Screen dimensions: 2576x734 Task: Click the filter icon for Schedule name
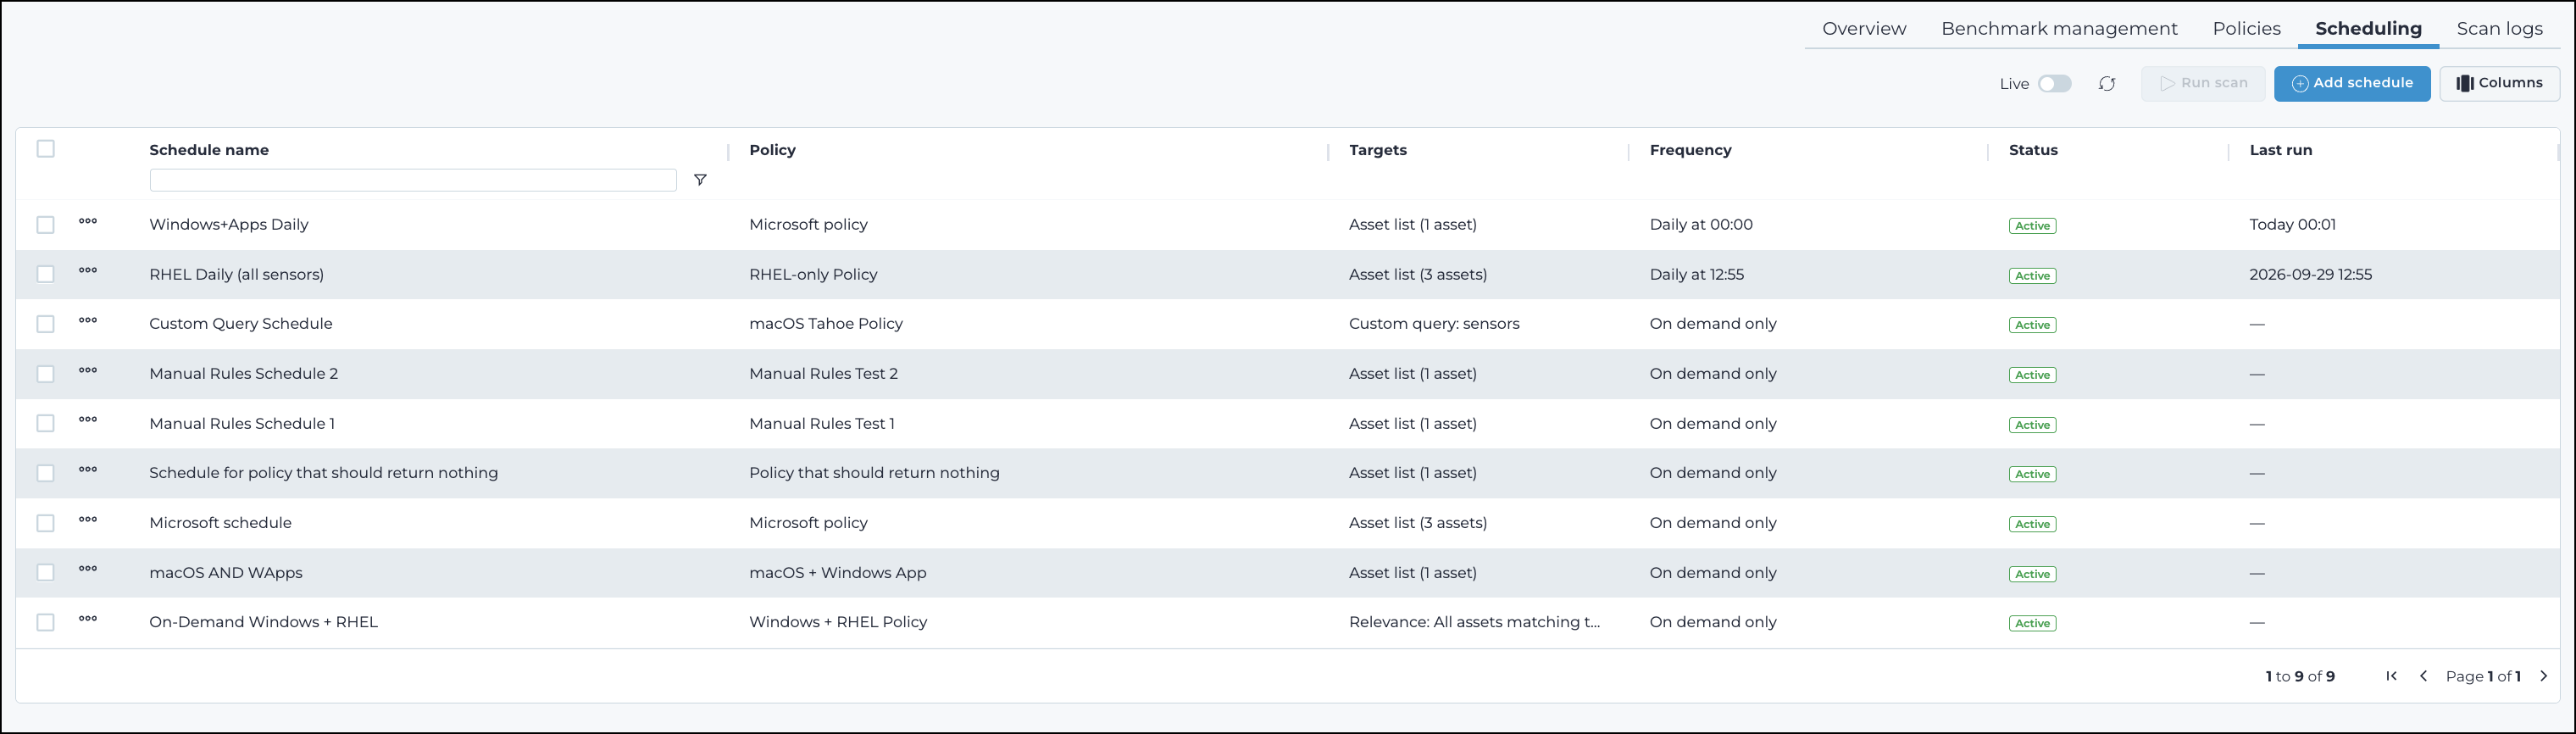click(x=700, y=180)
